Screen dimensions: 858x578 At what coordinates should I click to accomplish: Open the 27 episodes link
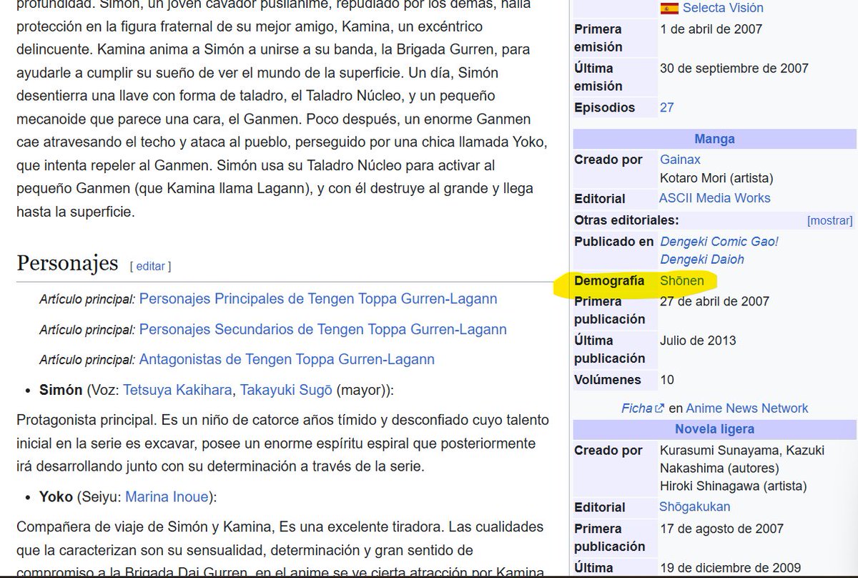point(666,108)
